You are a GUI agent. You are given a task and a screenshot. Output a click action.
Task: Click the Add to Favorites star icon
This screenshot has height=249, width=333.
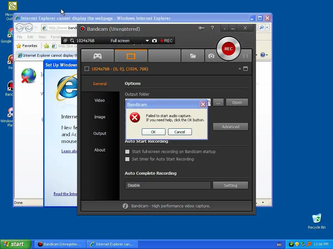[46, 46]
